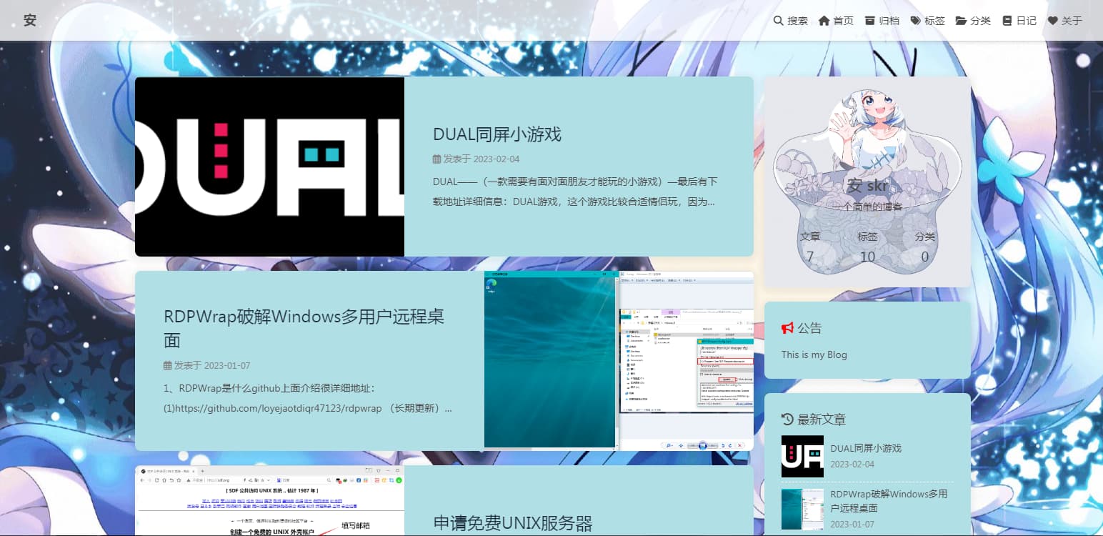Click the archive box icon
This screenshot has height=536, width=1103.
[x=870, y=21]
